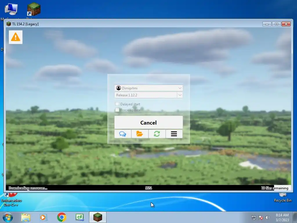Open the hamburger settings menu button
Screen dimensions: 297x223
point(174,134)
